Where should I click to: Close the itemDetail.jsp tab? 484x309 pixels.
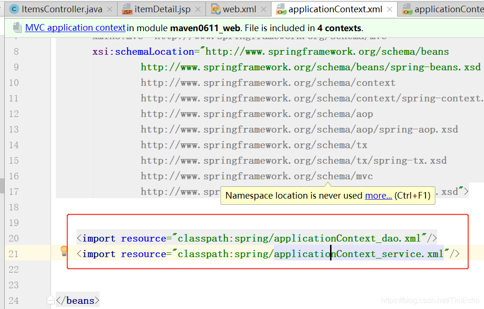click(x=198, y=9)
